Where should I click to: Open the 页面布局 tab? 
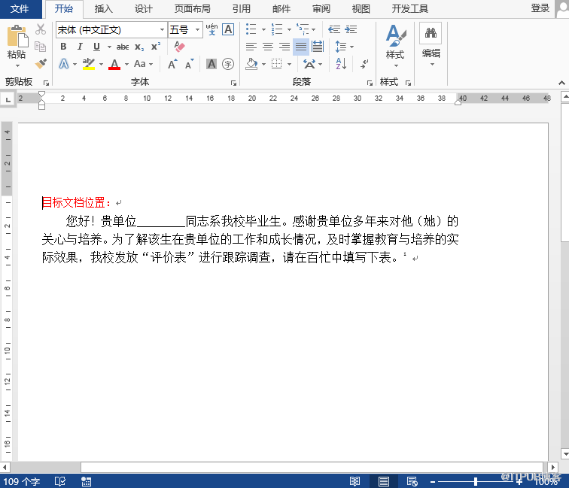click(x=192, y=9)
